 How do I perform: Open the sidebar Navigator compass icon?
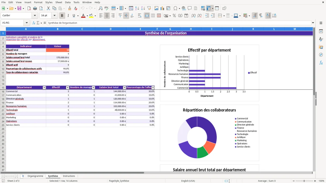click(321, 55)
